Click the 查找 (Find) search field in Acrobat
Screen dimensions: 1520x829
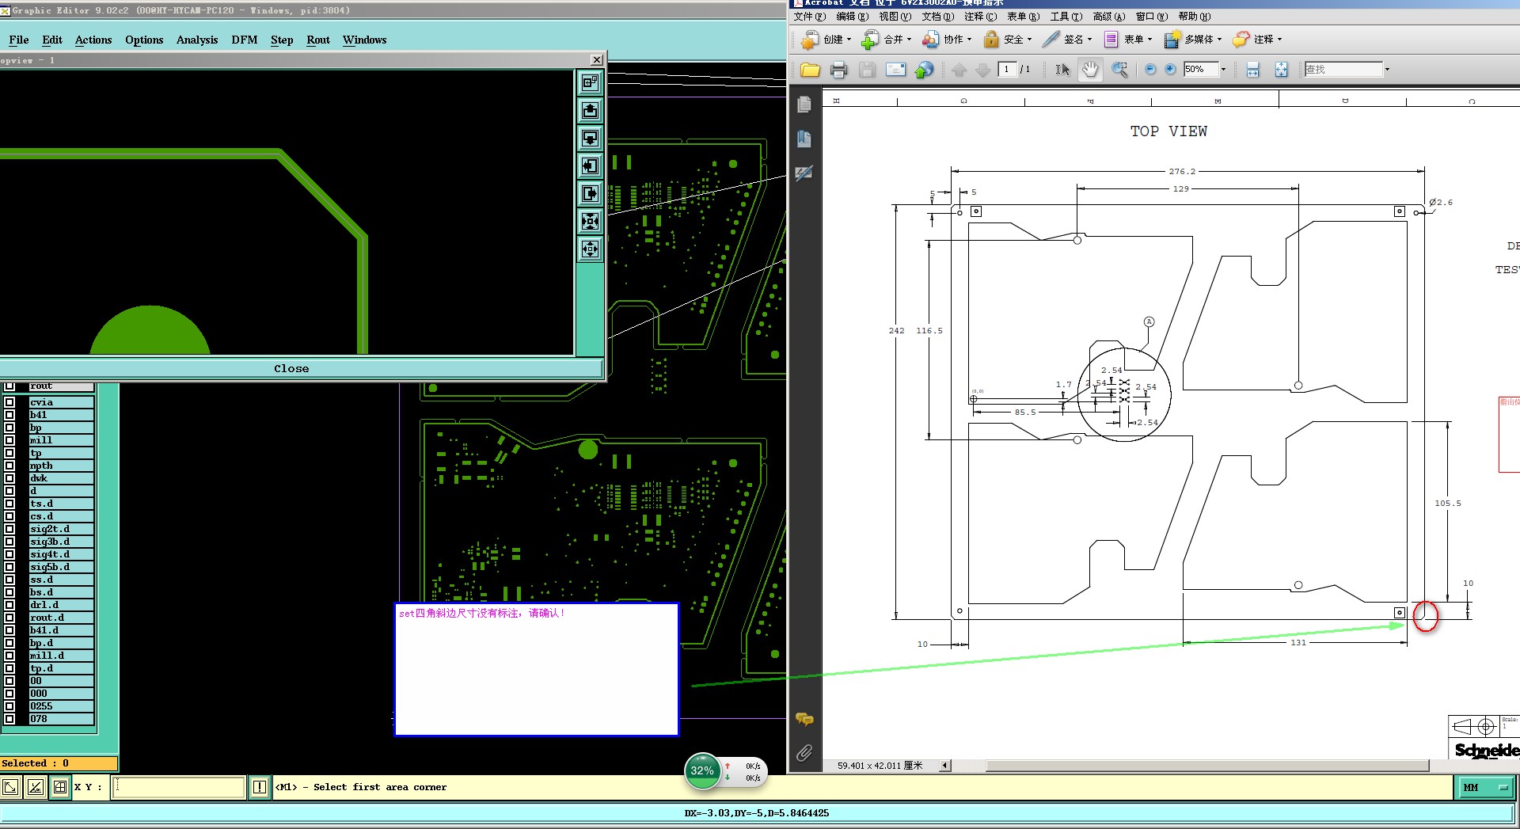1343,70
